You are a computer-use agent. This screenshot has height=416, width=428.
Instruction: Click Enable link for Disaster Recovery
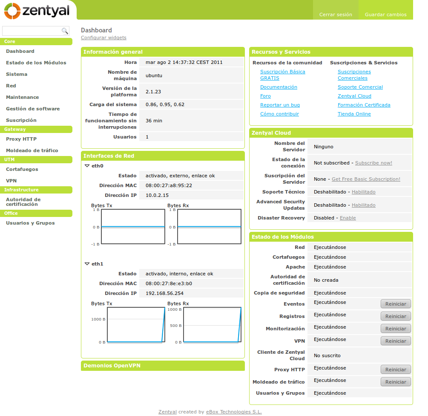click(348, 218)
